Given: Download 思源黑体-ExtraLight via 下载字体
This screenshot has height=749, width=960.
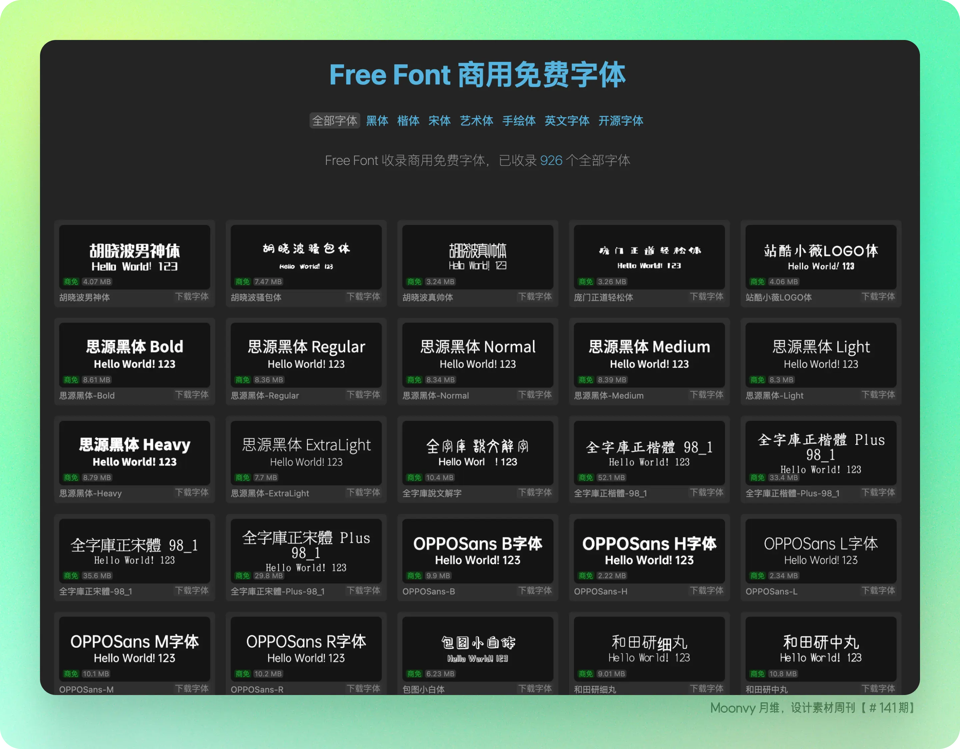Looking at the screenshot, I should coord(363,492).
